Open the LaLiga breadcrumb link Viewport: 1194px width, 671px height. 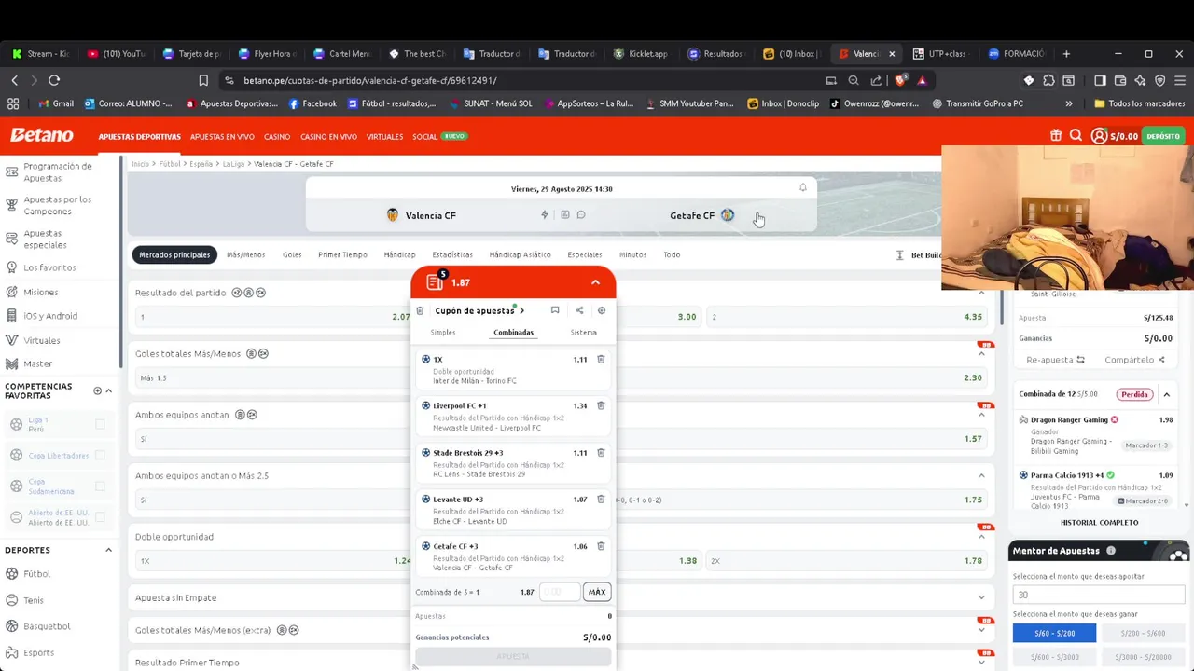(232, 164)
